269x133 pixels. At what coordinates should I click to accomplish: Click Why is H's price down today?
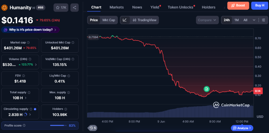(x=30, y=30)
